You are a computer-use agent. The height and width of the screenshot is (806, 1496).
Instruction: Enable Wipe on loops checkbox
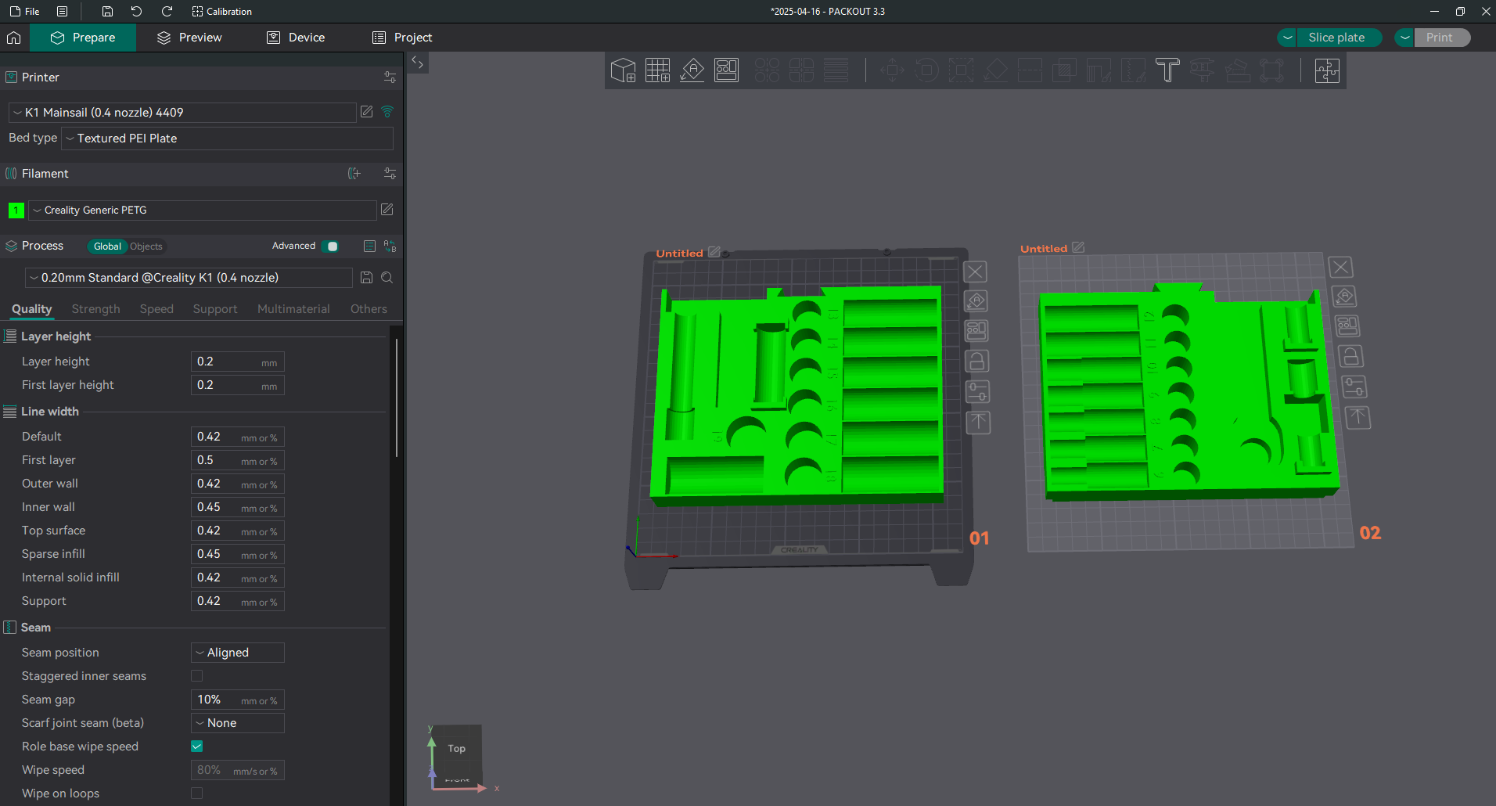tap(197, 793)
